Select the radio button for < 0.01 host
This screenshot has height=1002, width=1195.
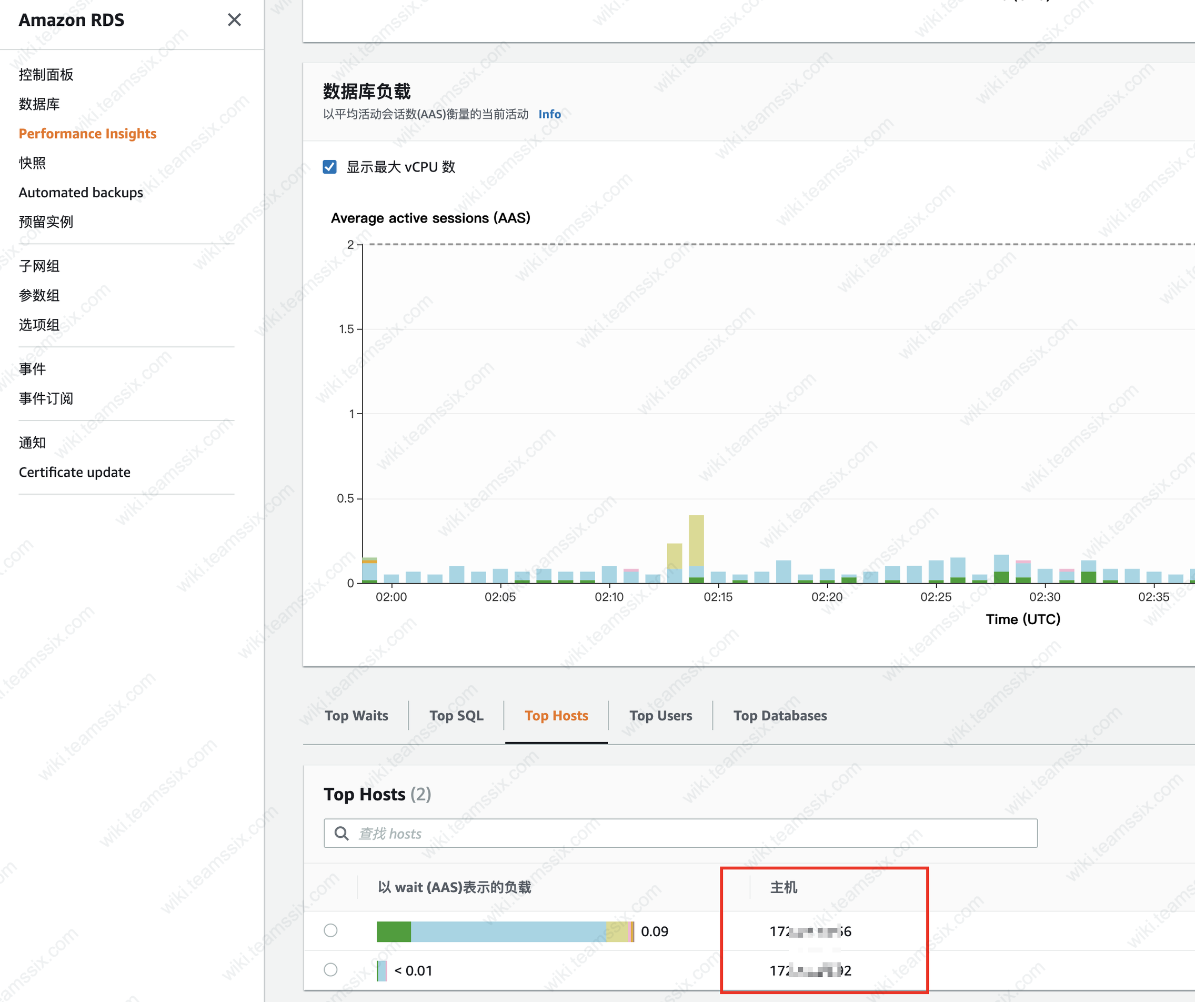pos(330,969)
